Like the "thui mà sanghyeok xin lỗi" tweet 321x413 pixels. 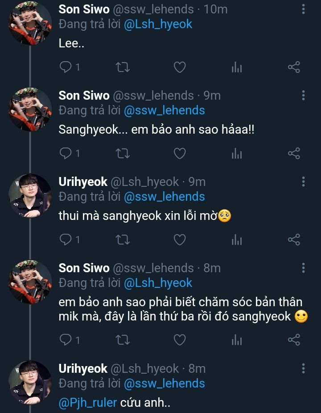tap(179, 240)
